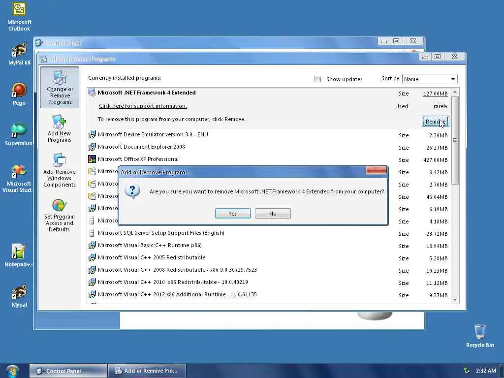Maximize the Add or Remove Programs window

click(438, 57)
